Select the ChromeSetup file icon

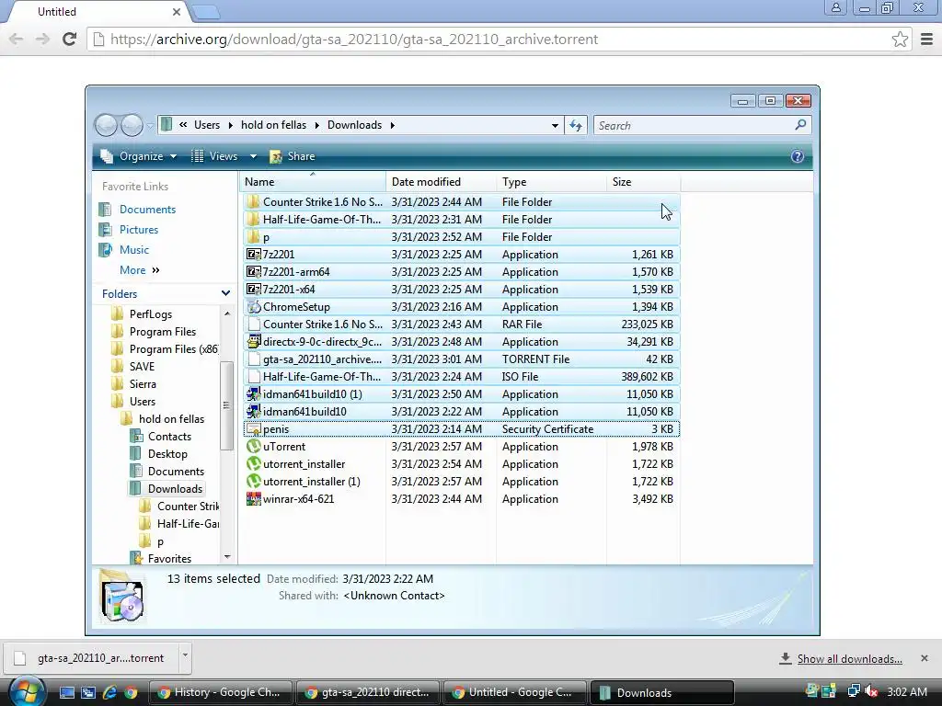(x=254, y=307)
